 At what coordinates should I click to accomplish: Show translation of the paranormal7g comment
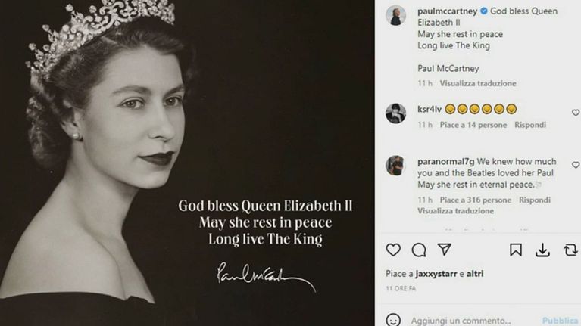point(455,212)
